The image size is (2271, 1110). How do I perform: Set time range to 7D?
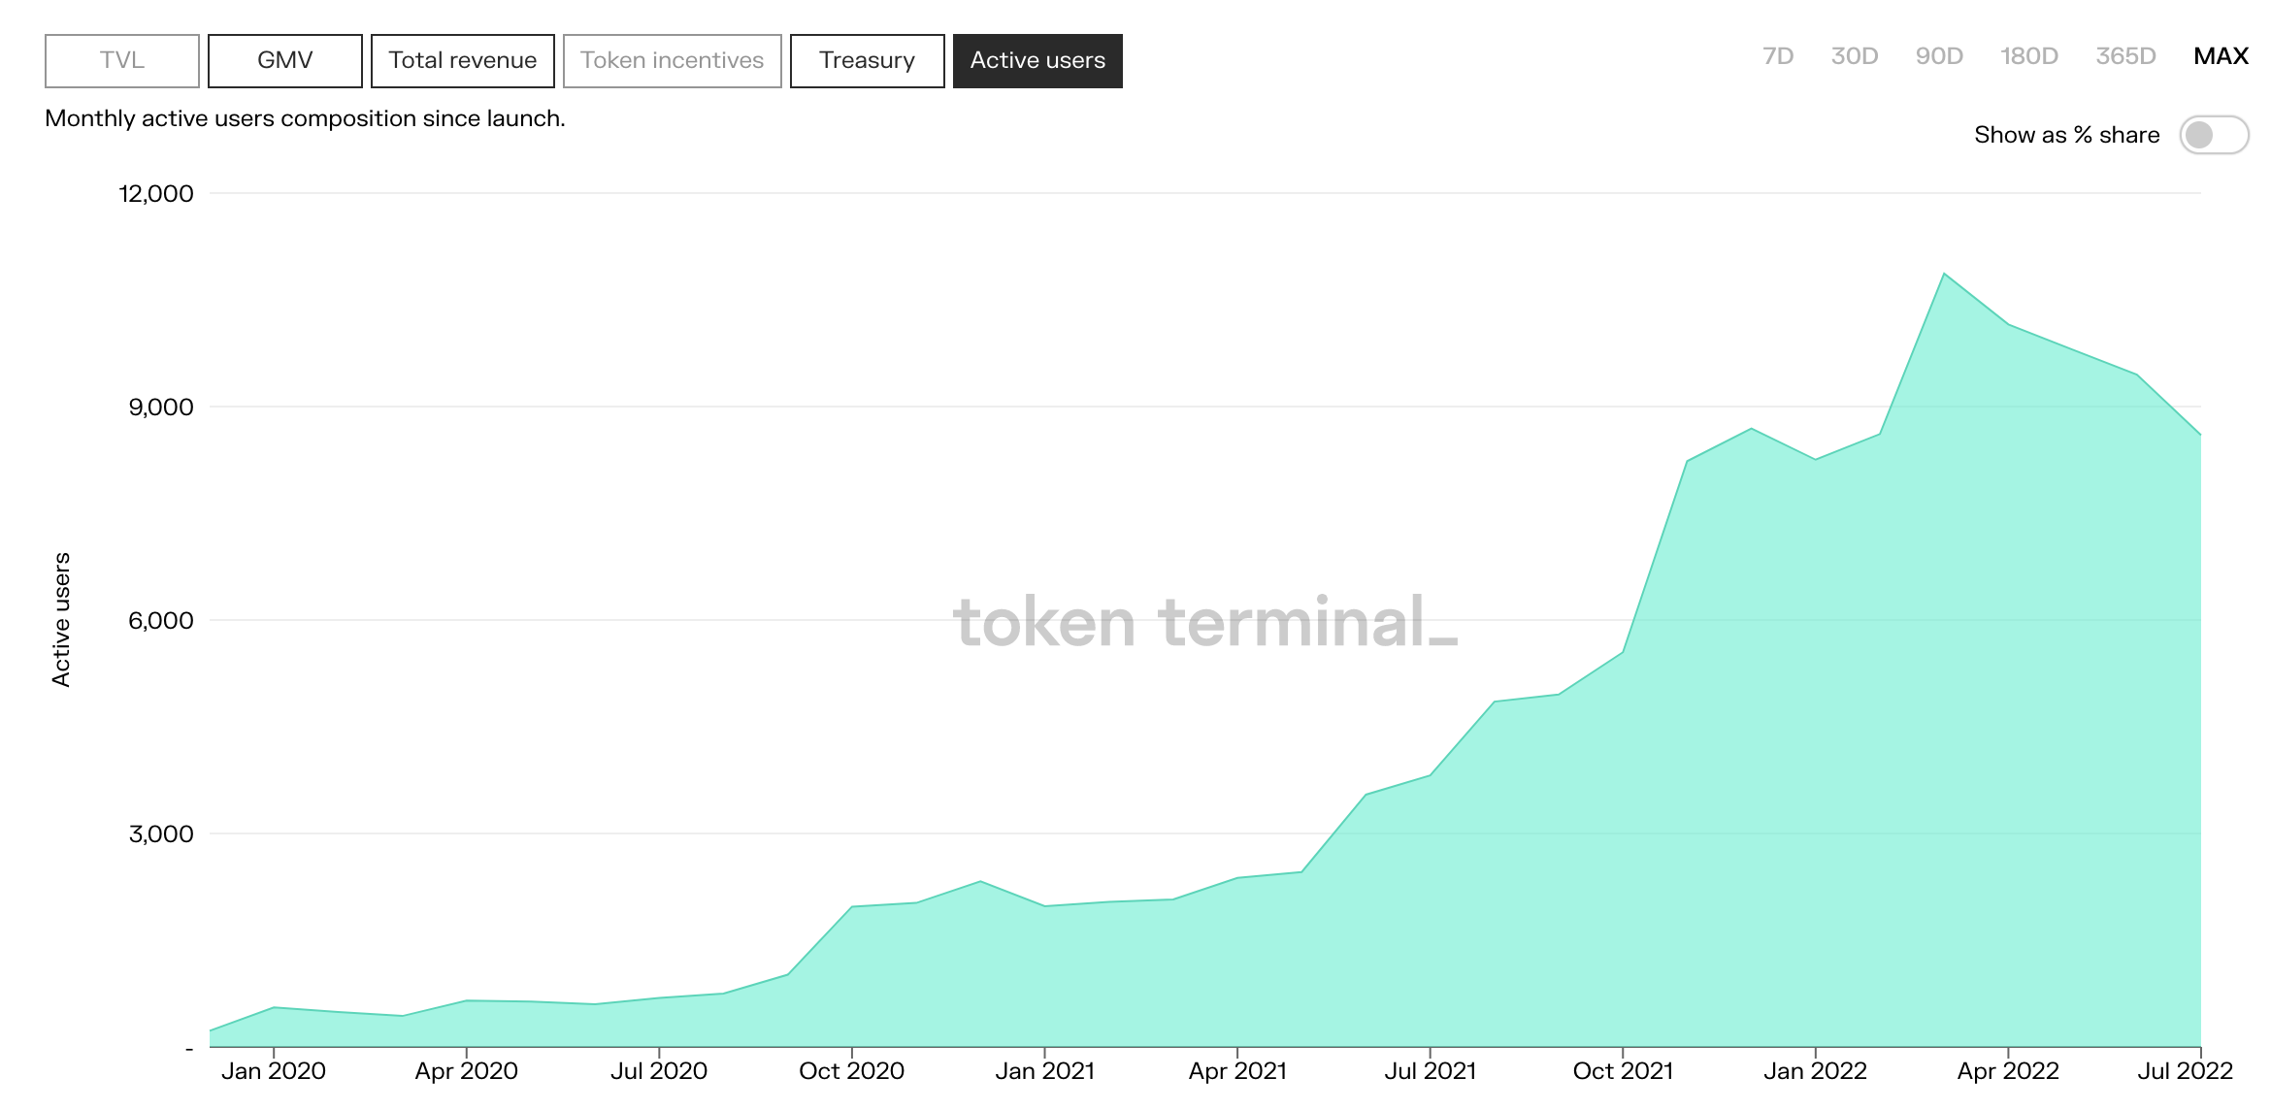(x=1778, y=56)
